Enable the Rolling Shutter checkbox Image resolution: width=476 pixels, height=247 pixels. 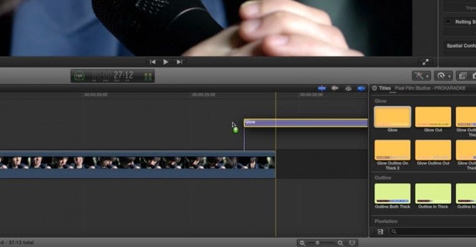pyautogui.click(x=448, y=22)
